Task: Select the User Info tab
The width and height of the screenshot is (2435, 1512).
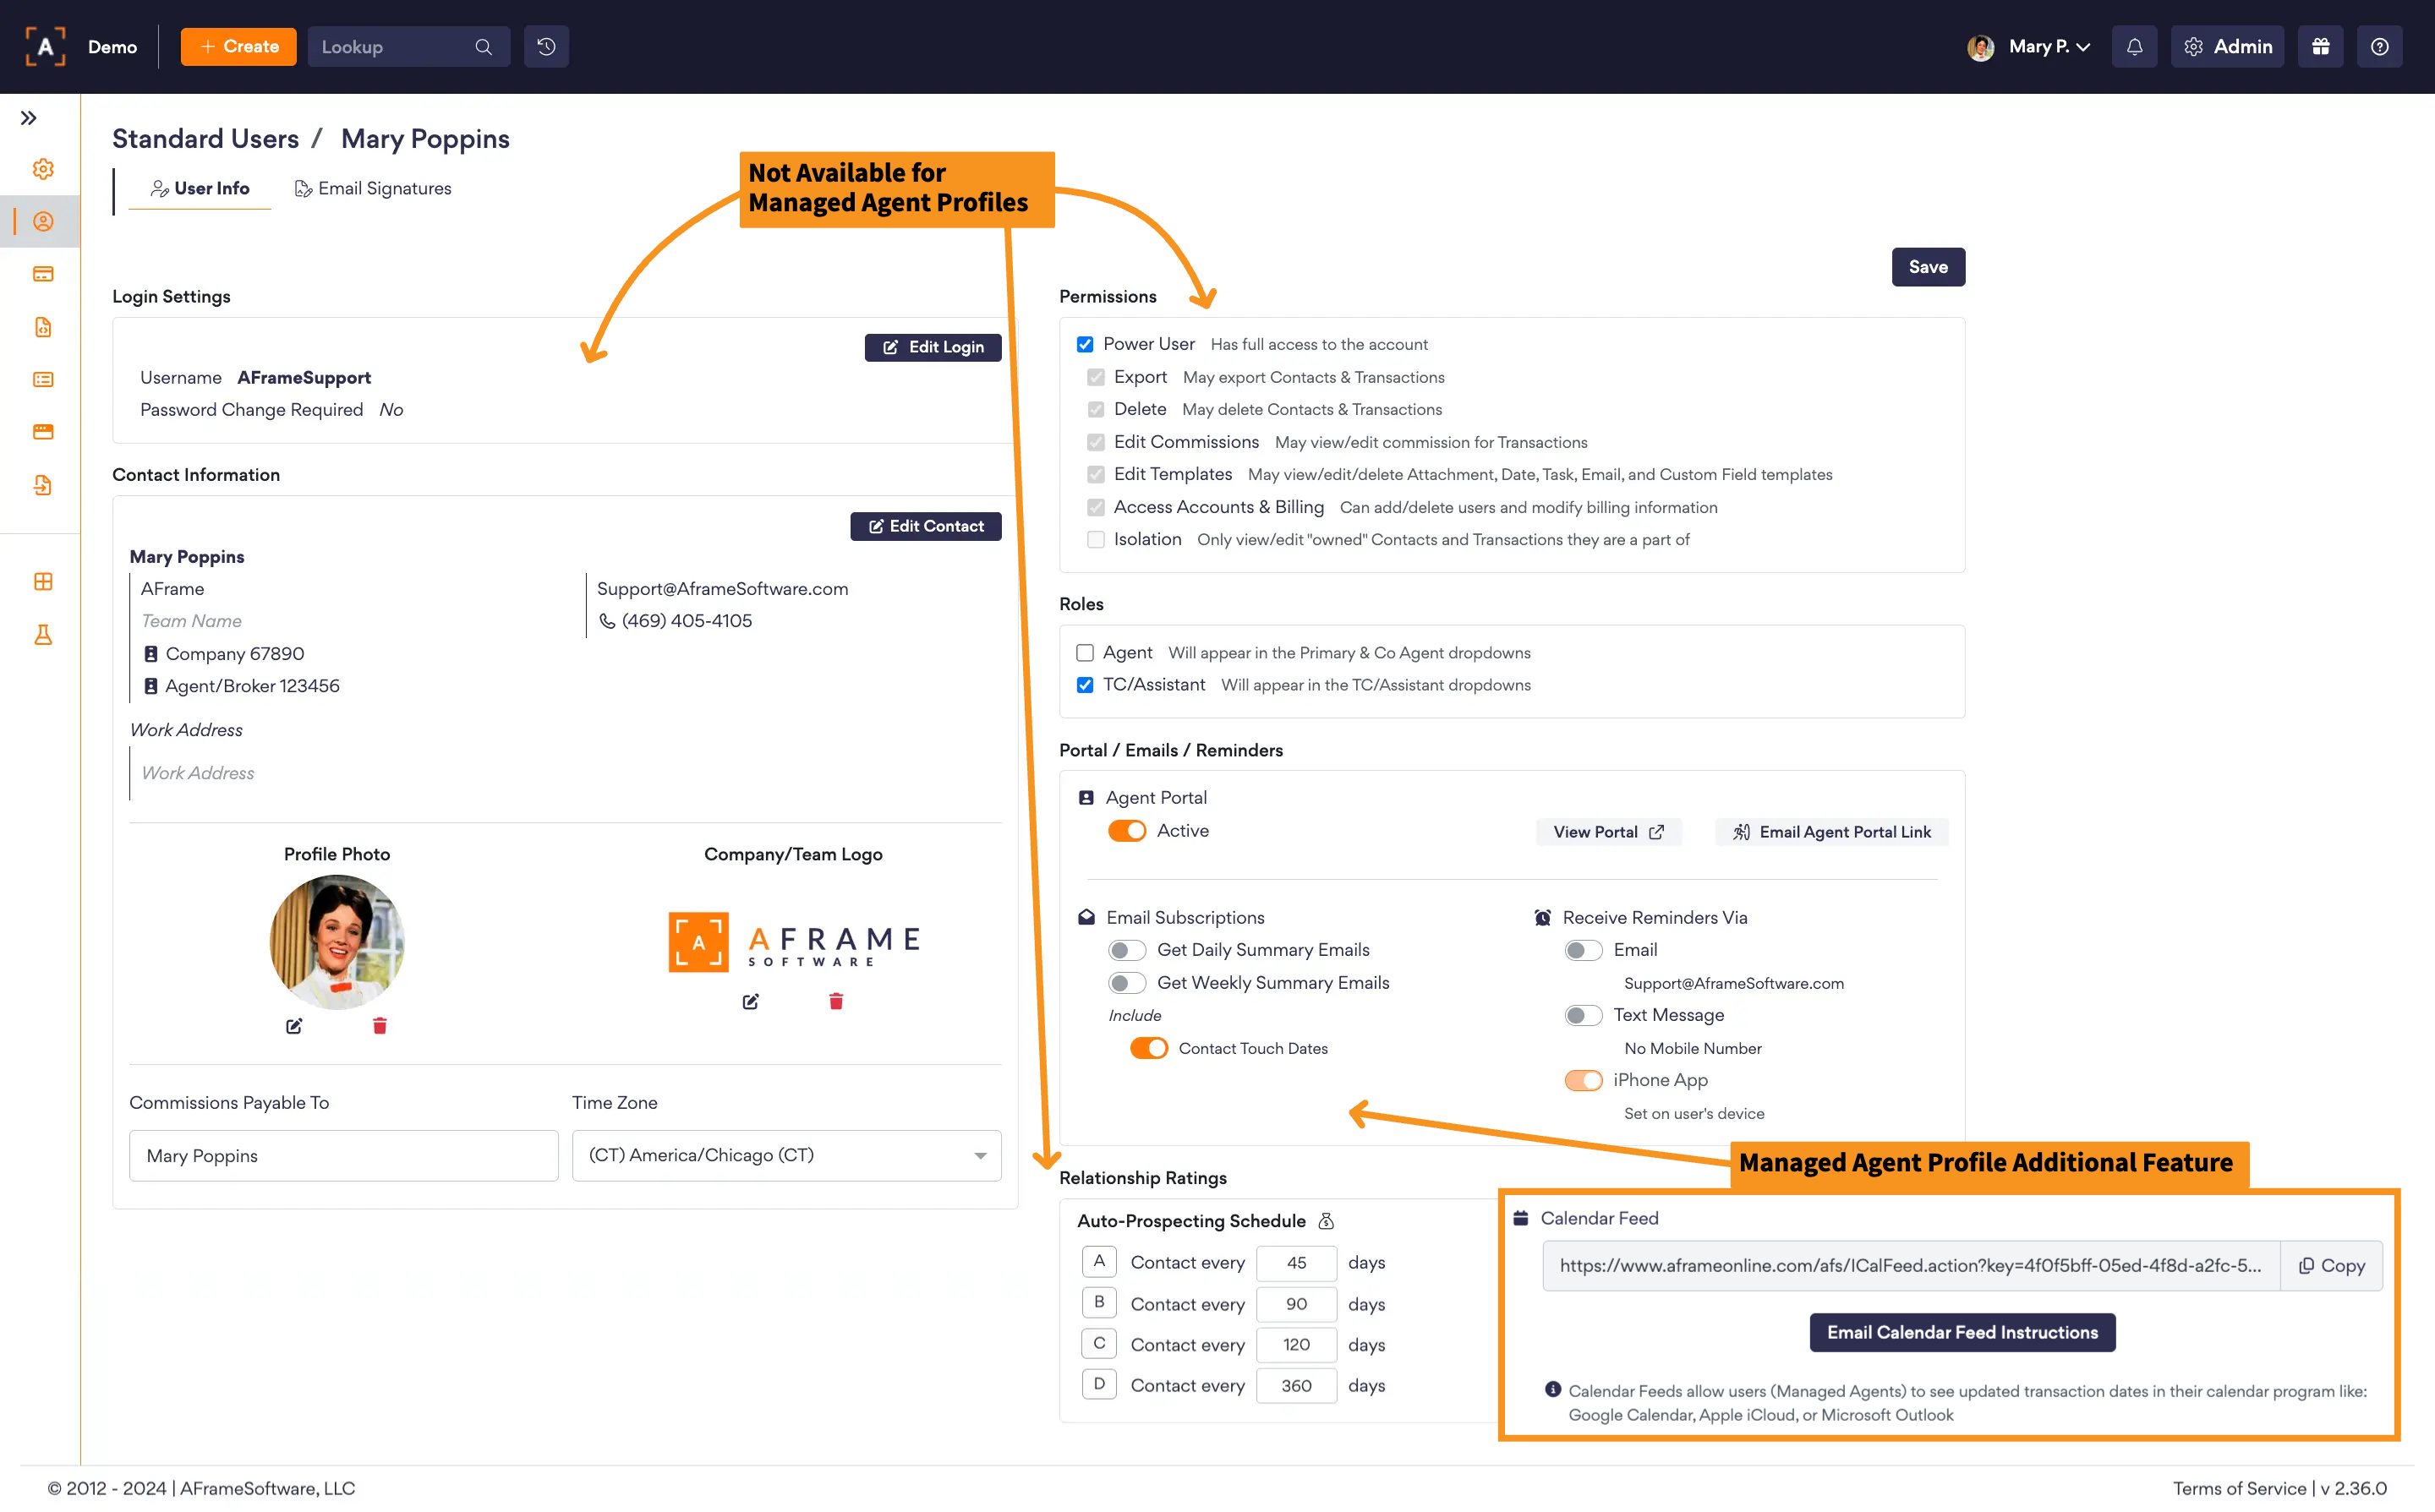Action: pyautogui.click(x=200, y=189)
